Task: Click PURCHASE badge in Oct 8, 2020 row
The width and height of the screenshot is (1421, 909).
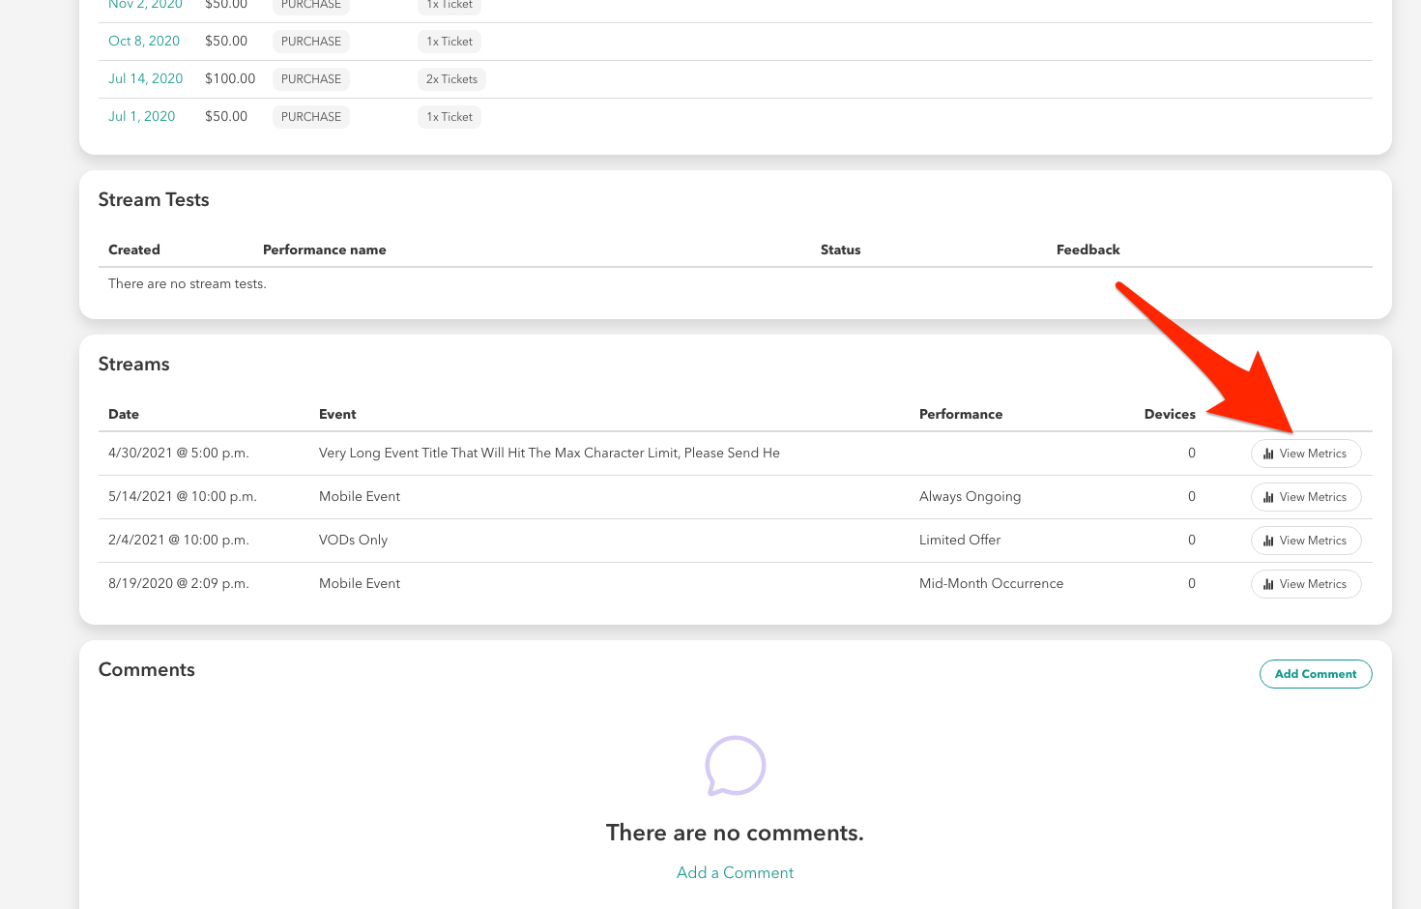Action: tap(311, 42)
